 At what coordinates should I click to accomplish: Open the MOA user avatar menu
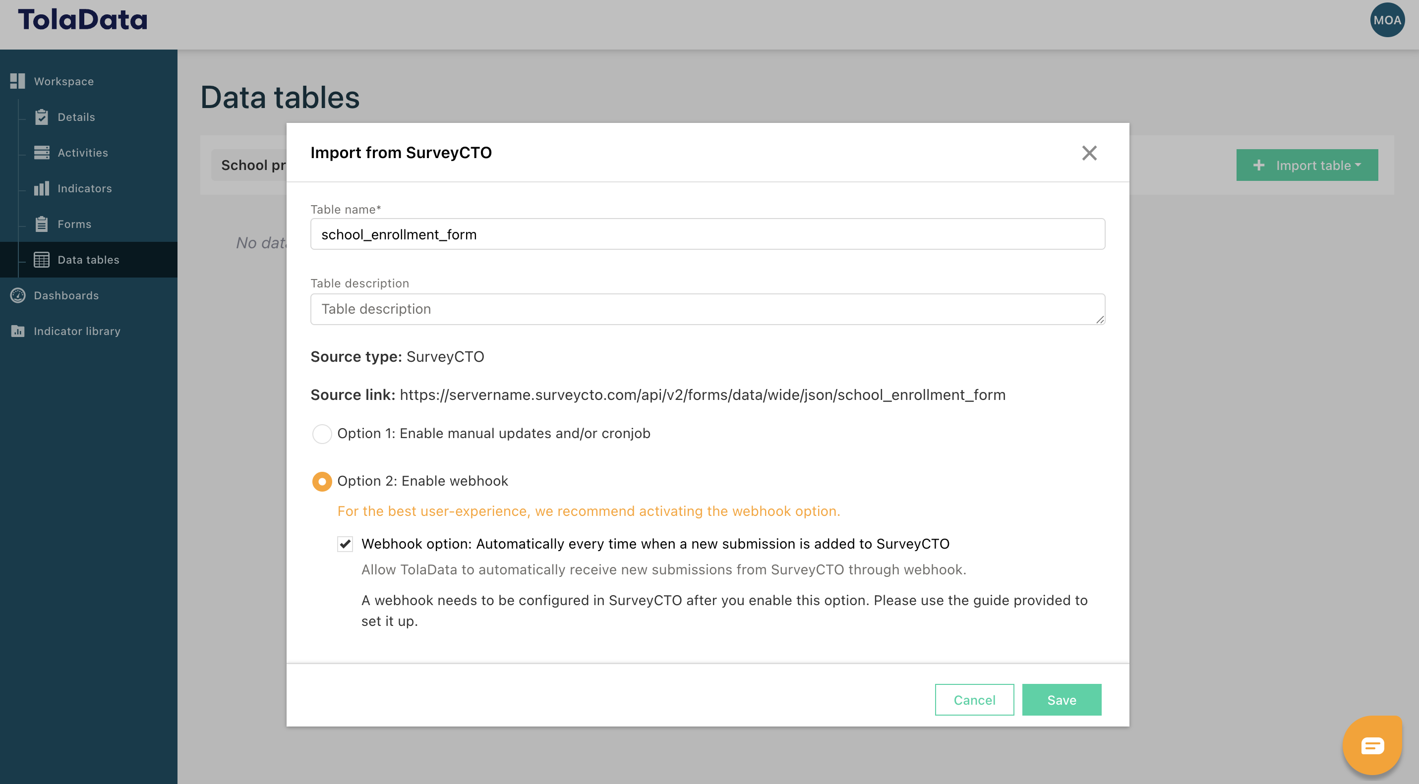tap(1387, 20)
